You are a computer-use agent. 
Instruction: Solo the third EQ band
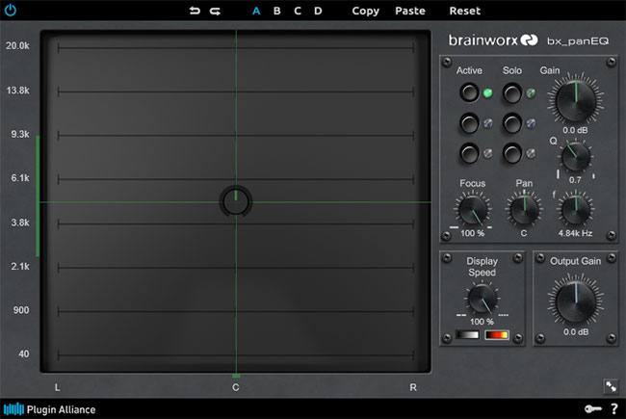click(x=511, y=153)
